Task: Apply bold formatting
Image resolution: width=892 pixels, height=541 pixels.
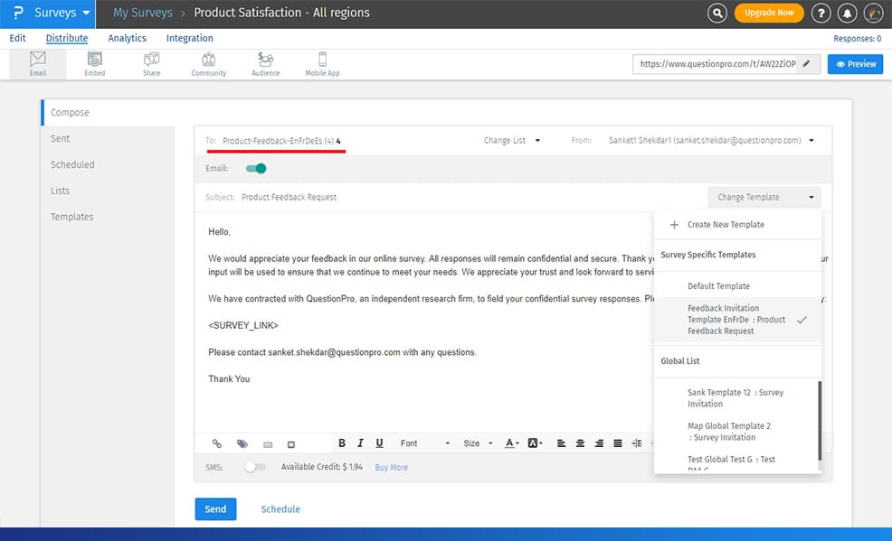Action: click(342, 443)
